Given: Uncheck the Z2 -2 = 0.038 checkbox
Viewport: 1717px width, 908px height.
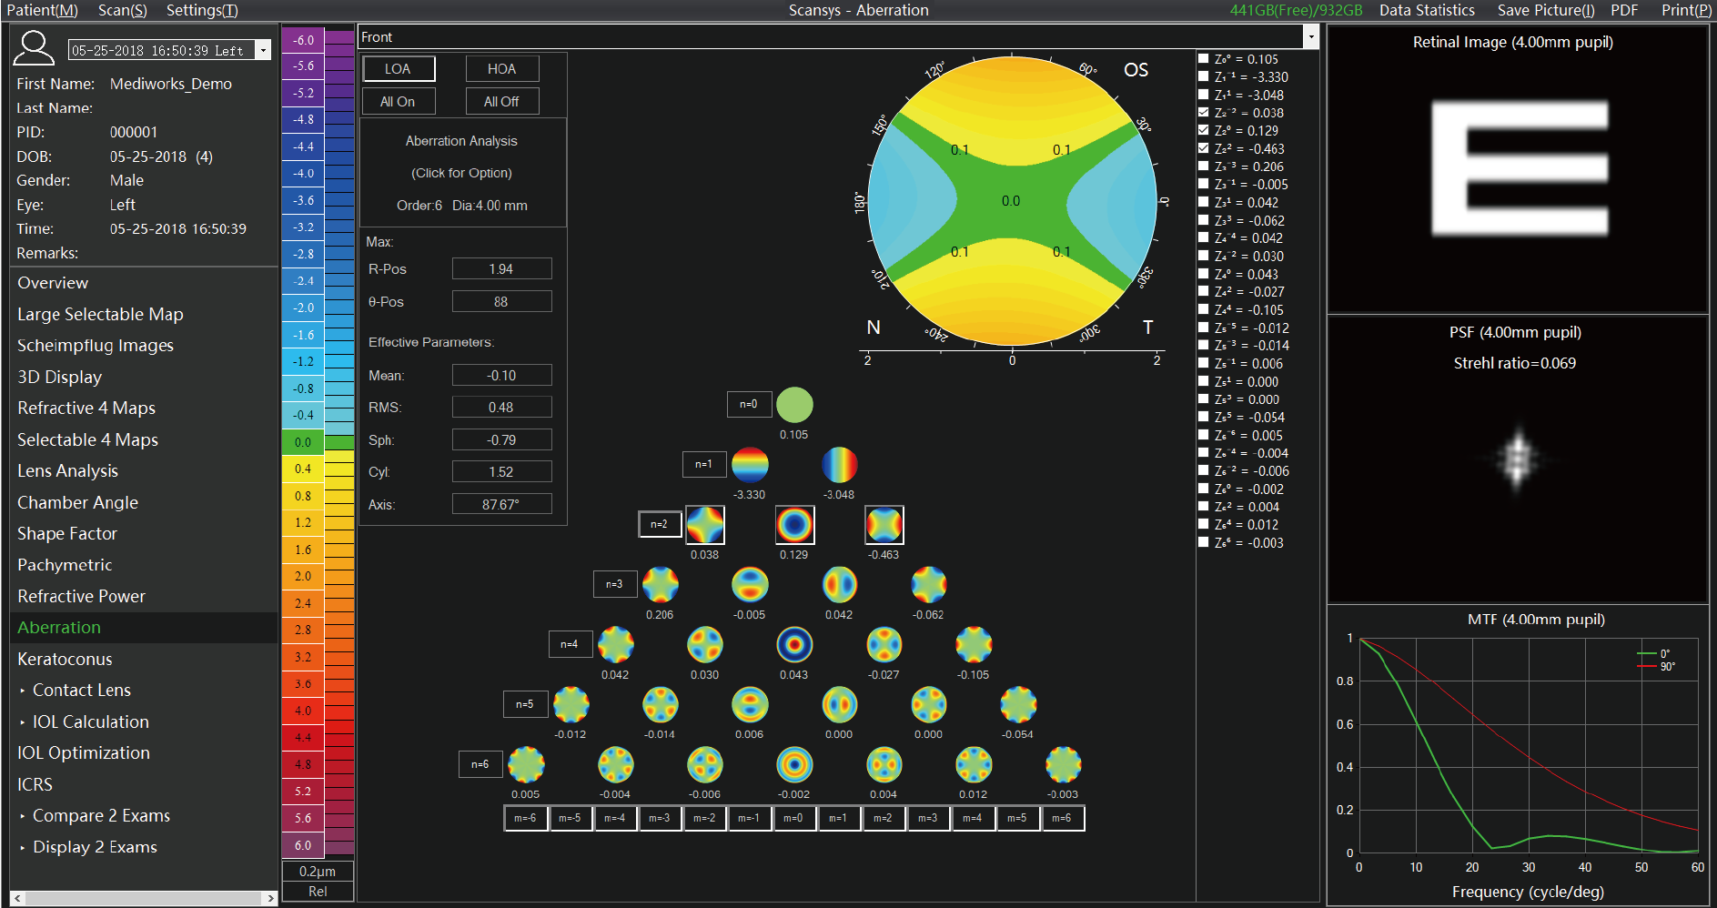Looking at the screenshot, I should coord(1204,113).
